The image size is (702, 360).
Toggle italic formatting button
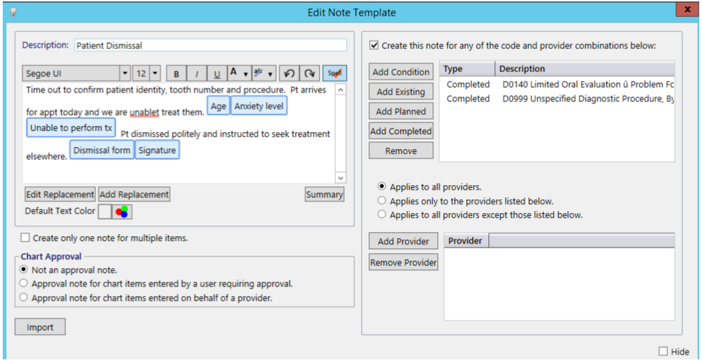[x=197, y=73]
